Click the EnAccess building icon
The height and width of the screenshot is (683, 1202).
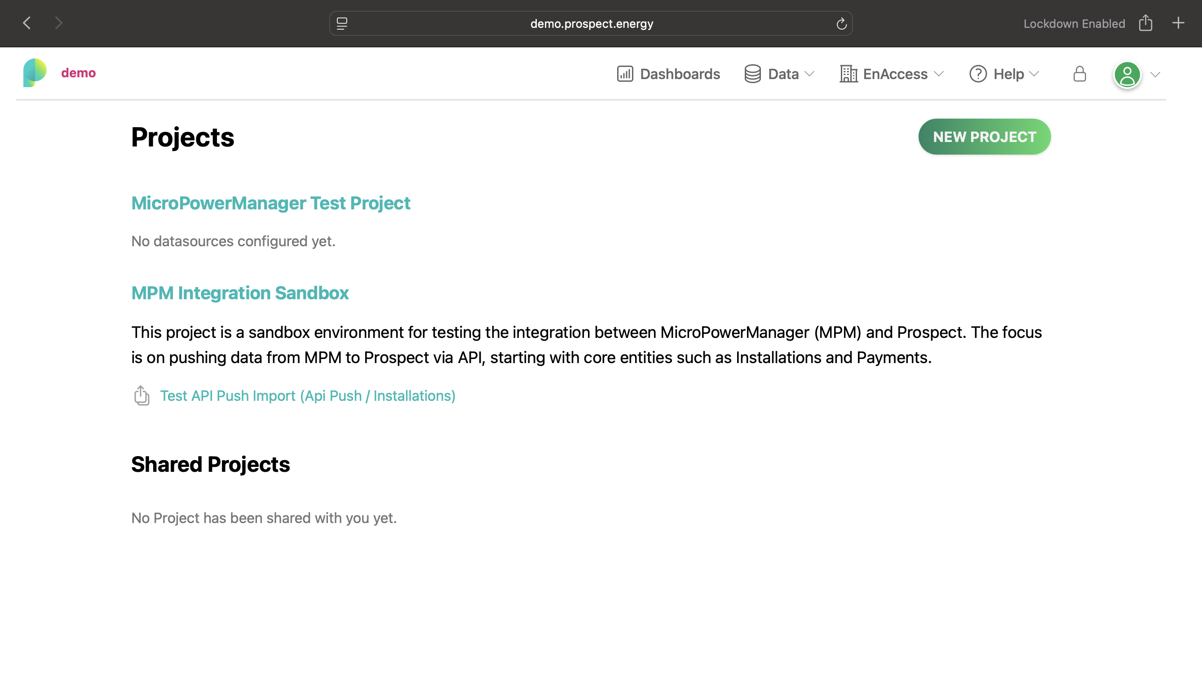[848, 74]
